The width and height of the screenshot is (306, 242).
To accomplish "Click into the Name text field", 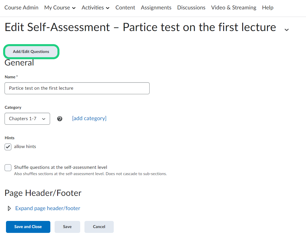I will point(77,88).
